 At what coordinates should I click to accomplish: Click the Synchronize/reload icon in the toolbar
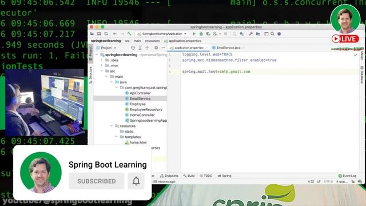coord(106,34)
